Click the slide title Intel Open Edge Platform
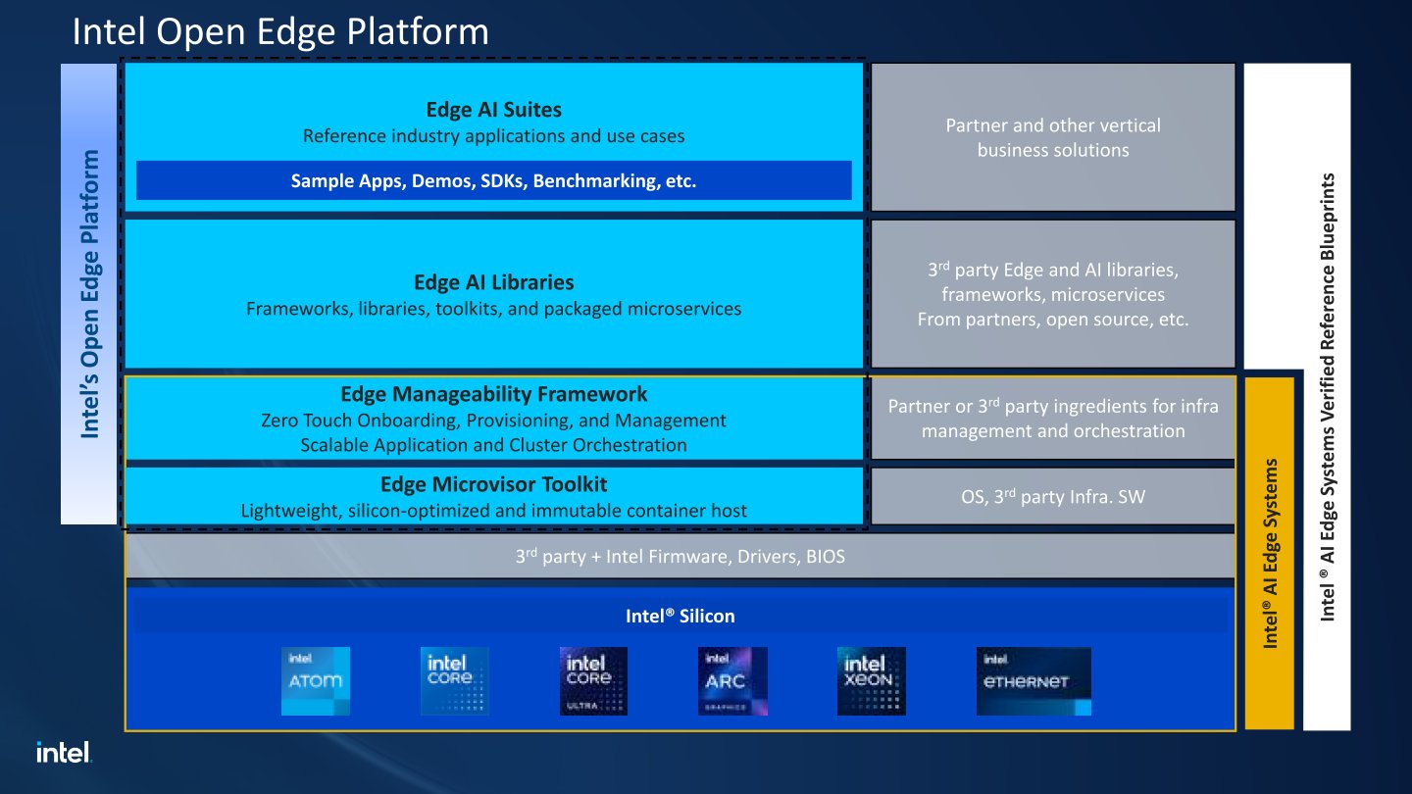This screenshot has height=794, width=1412. coord(280,31)
